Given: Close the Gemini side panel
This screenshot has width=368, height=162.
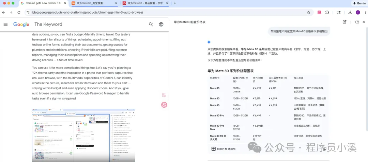Looking at the screenshot, I should click(x=364, y=22).
